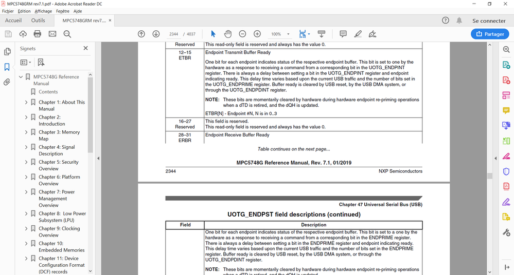Open the Export PDF tool in right pane
Screen dimensions: 514x275
point(506,65)
